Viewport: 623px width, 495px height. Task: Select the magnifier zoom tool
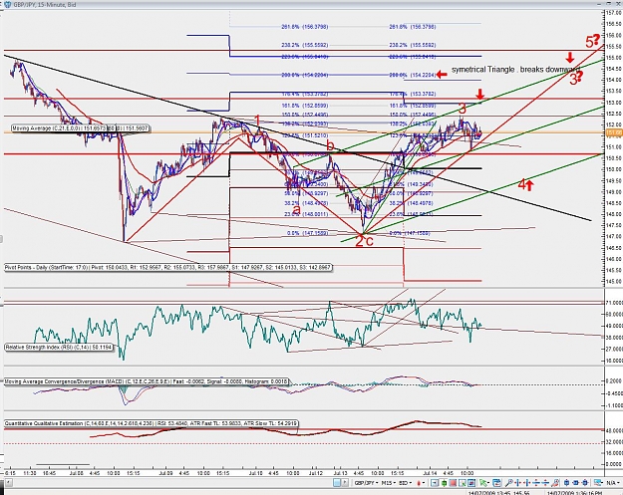tap(509, 483)
